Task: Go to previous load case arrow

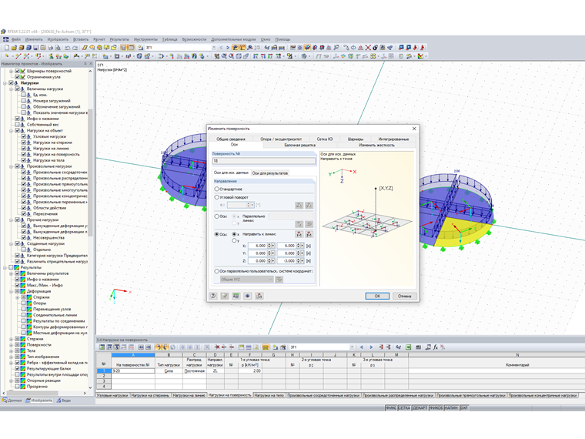Action: (221, 48)
